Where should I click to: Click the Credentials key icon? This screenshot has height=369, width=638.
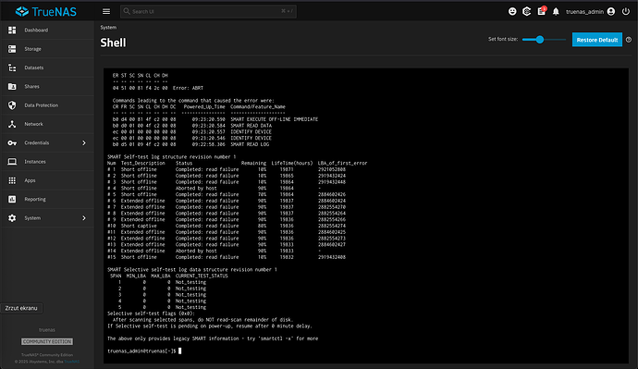point(12,142)
